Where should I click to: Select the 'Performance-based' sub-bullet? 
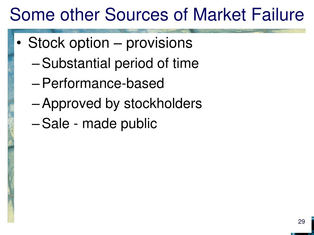pos(103,83)
